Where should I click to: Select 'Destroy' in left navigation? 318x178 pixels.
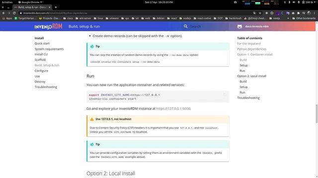(40, 82)
